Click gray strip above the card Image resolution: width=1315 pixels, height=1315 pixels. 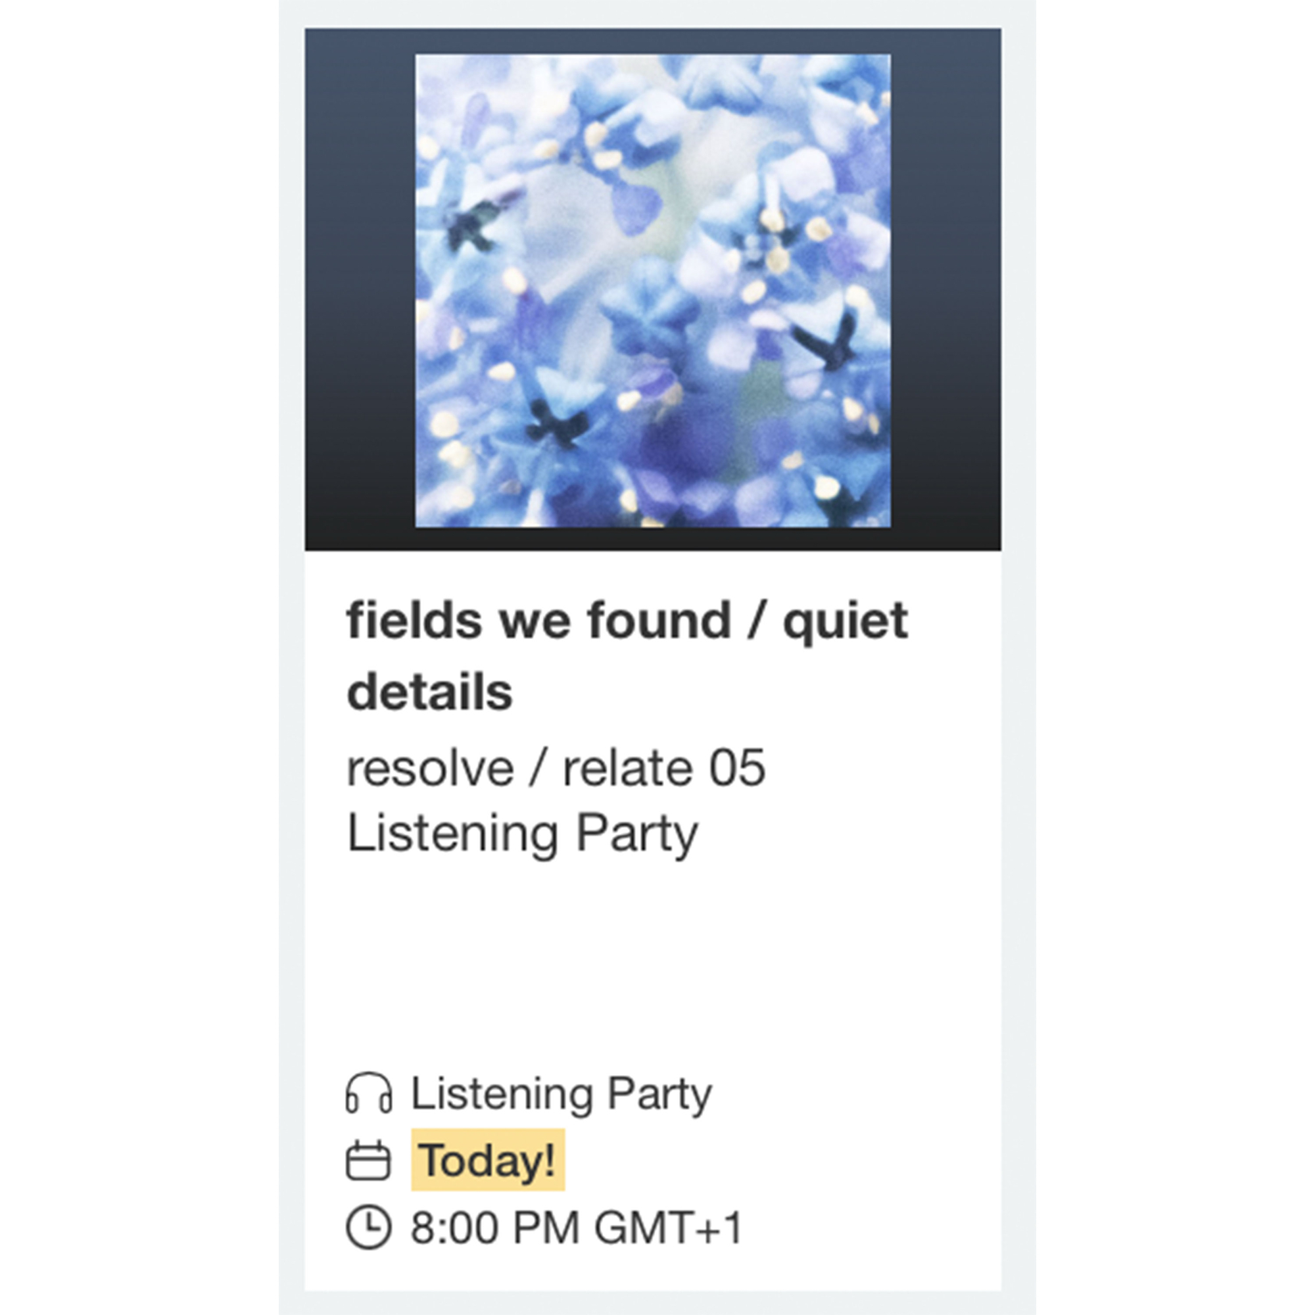(653, 14)
